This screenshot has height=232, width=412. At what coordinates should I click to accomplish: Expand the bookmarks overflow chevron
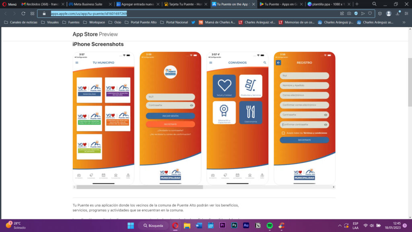click(404, 23)
